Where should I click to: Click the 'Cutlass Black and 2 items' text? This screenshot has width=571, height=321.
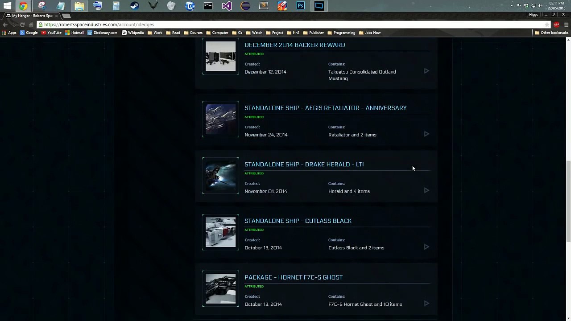tap(356, 248)
